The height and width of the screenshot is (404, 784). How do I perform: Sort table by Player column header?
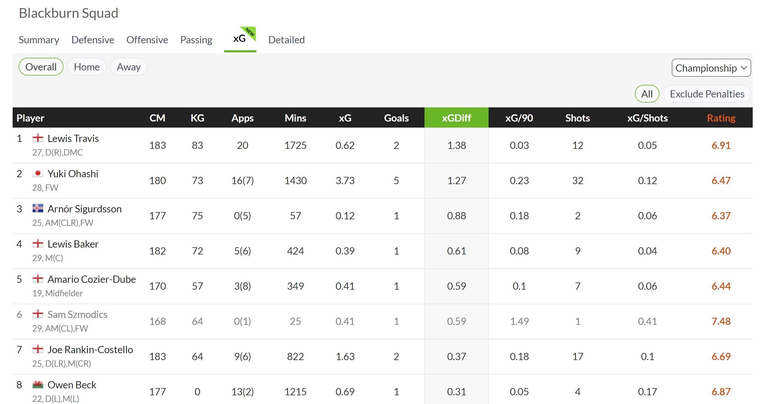(x=30, y=118)
